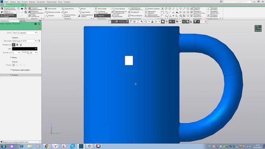Select the Chamfer tool

82,9
